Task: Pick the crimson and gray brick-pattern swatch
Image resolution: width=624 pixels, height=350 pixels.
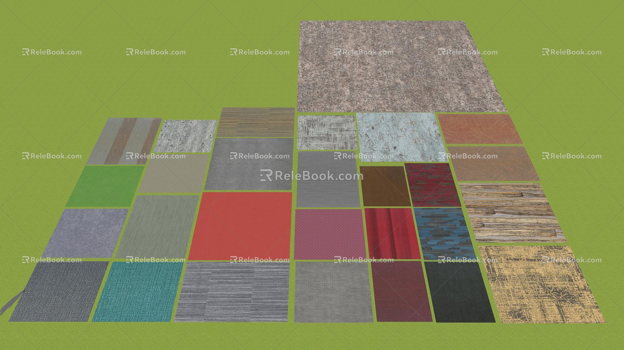Action: [x=432, y=185]
